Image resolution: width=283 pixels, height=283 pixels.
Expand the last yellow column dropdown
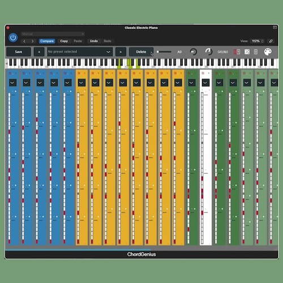(178, 83)
